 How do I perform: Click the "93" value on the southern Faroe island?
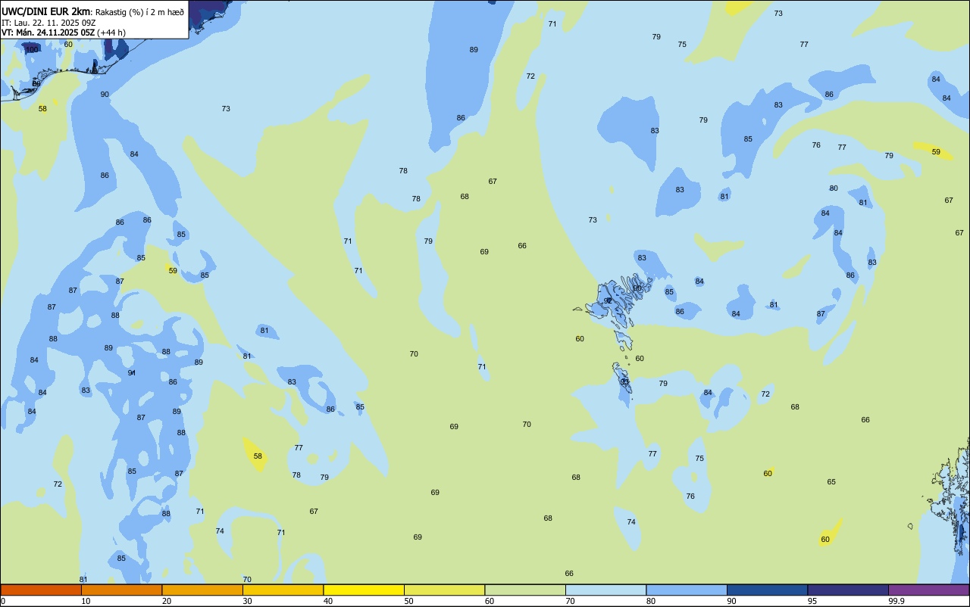[x=625, y=381]
